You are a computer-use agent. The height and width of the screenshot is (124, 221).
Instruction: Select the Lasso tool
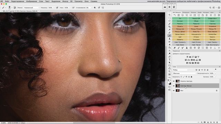tap(170, 21)
